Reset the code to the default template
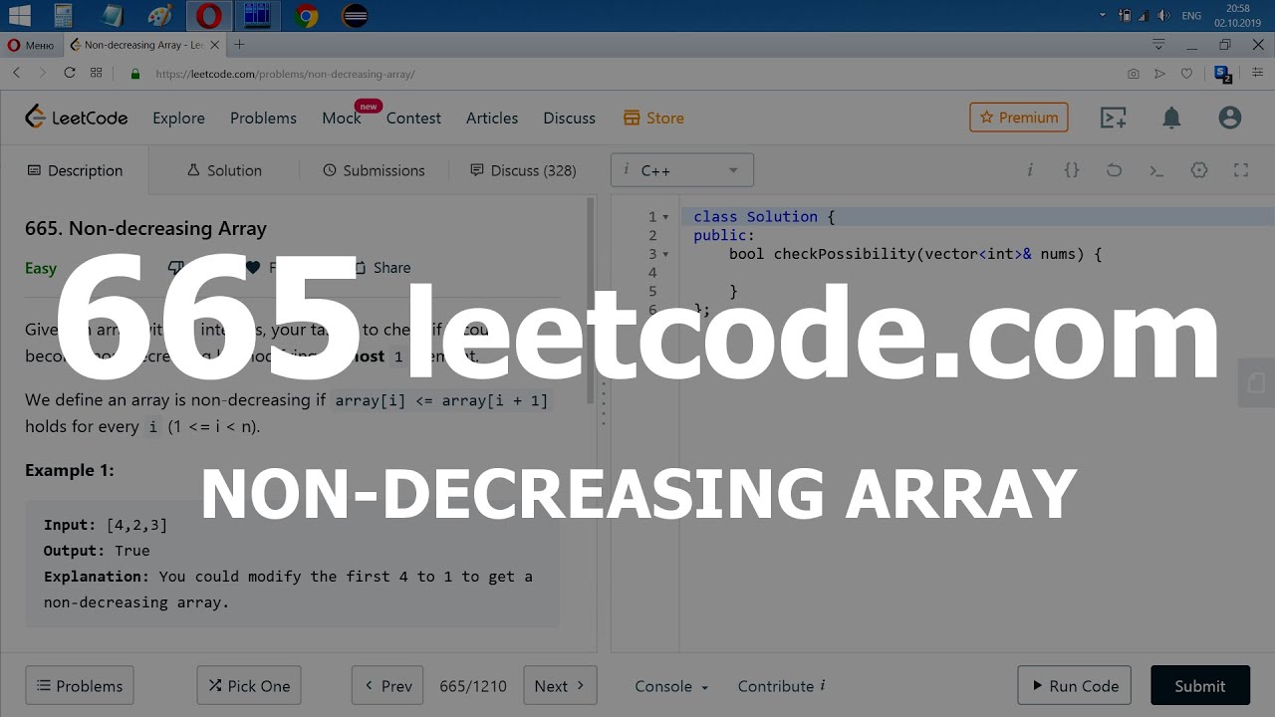The image size is (1275, 717). click(1114, 170)
